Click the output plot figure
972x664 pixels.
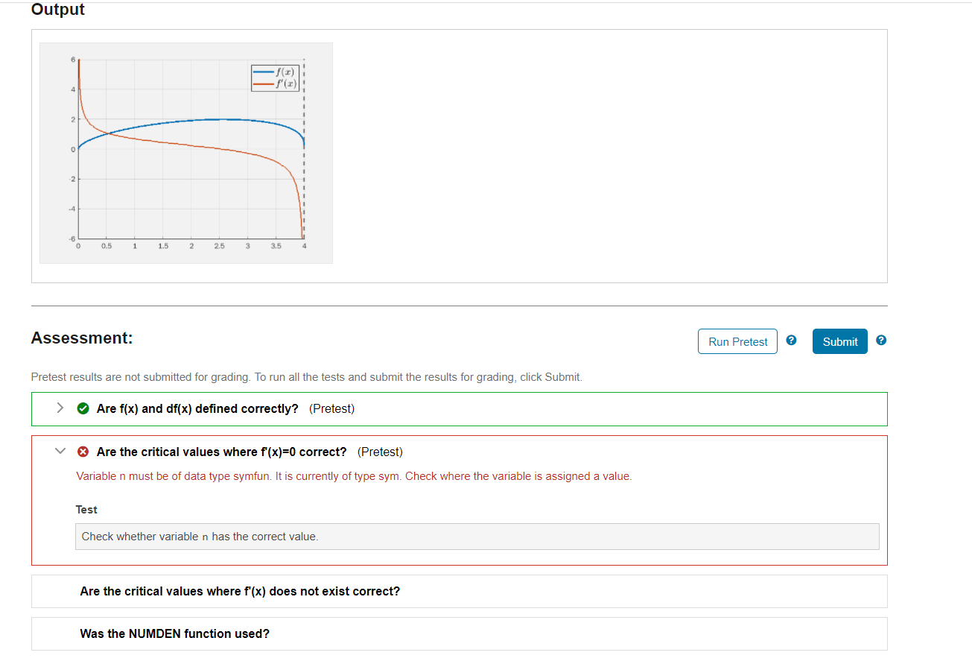186,153
